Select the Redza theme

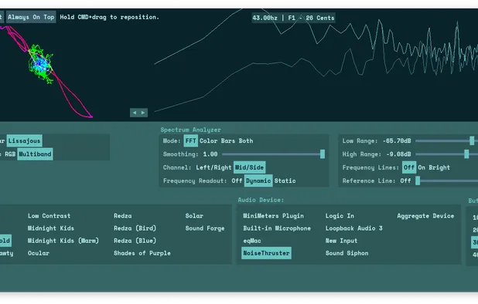(123, 216)
